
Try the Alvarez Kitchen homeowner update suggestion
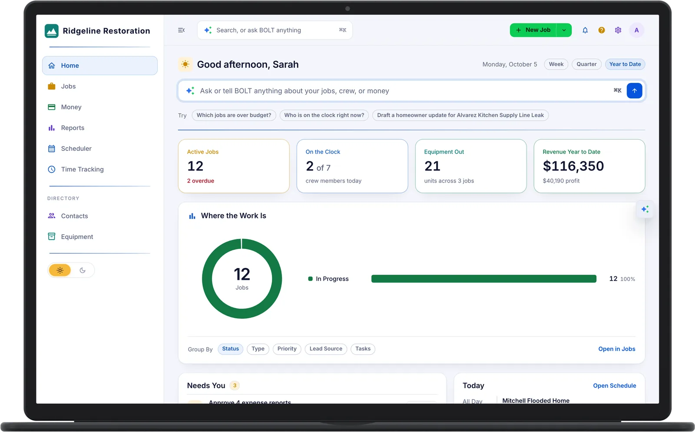pyautogui.click(x=460, y=115)
